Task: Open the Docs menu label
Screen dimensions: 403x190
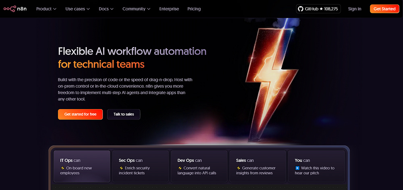Action: [104, 9]
